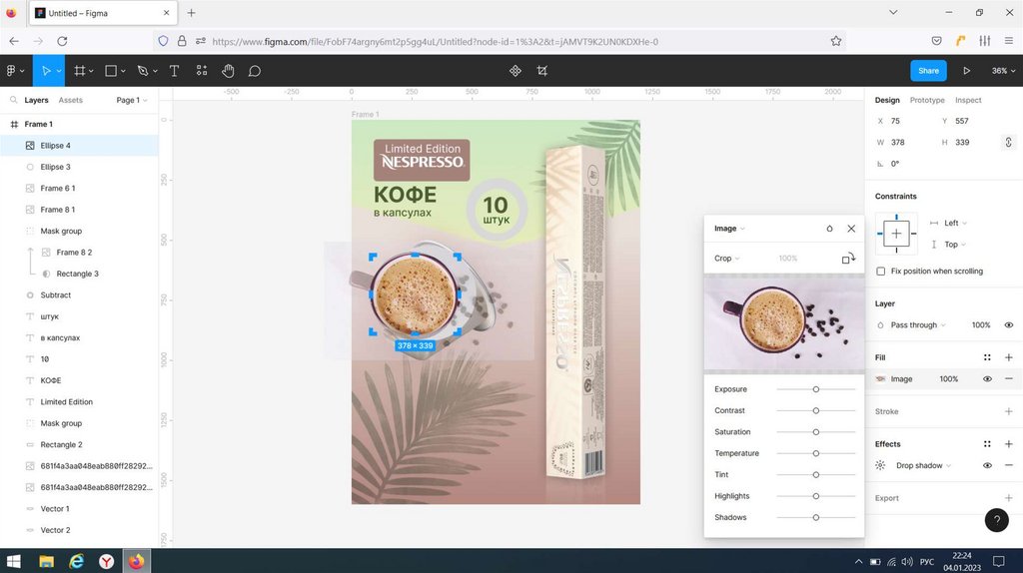1023x573 pixels.
Task: Click the layers search magnifier icon
Action: tap(13, 100)
